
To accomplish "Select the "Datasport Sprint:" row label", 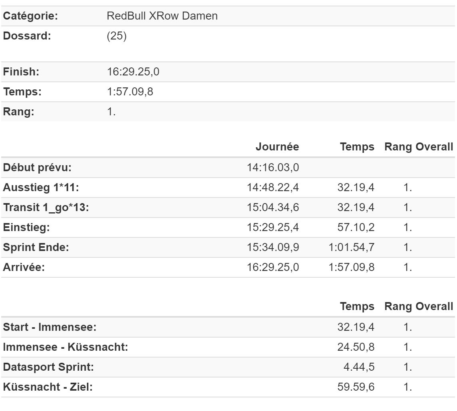I will (48, 367).
